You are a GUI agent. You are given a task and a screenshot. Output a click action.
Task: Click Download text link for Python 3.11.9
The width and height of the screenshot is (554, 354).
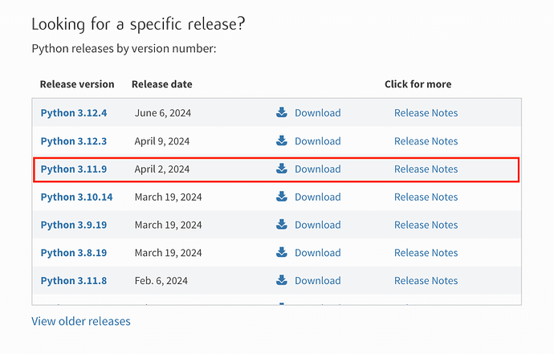coord(318,169)
